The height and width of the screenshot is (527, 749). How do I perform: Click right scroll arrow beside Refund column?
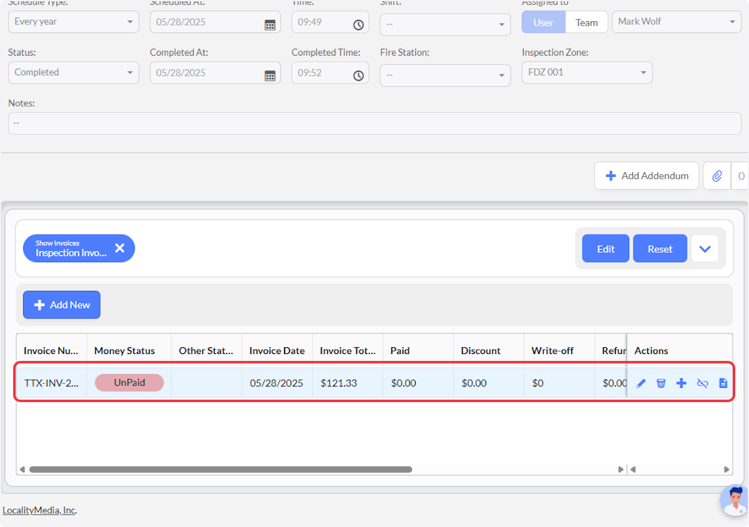coord(620,470)
